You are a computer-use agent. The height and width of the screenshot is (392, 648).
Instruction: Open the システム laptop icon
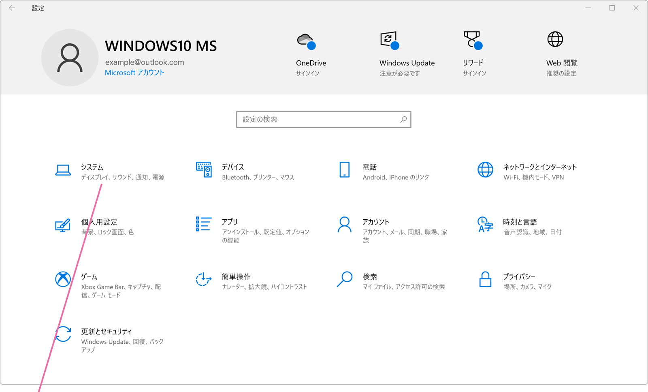click(x=63, y=170)
